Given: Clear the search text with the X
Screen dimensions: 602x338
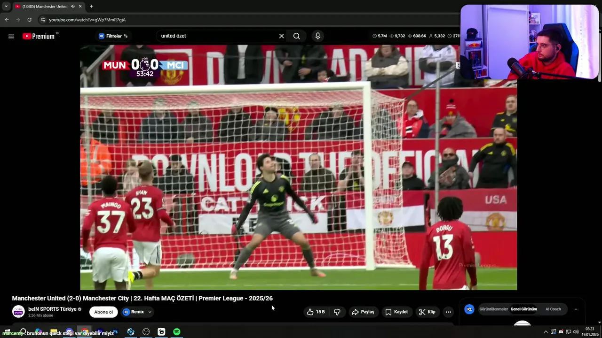Looking at the screenshot, I should [281, 36].
